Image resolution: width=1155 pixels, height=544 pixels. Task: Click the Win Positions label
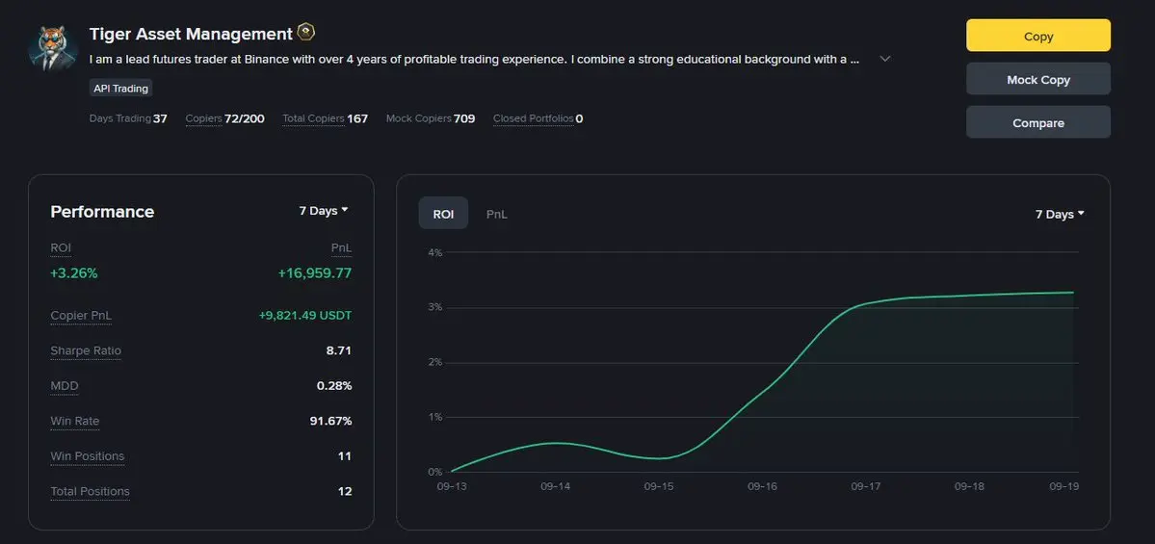(88, 456)
